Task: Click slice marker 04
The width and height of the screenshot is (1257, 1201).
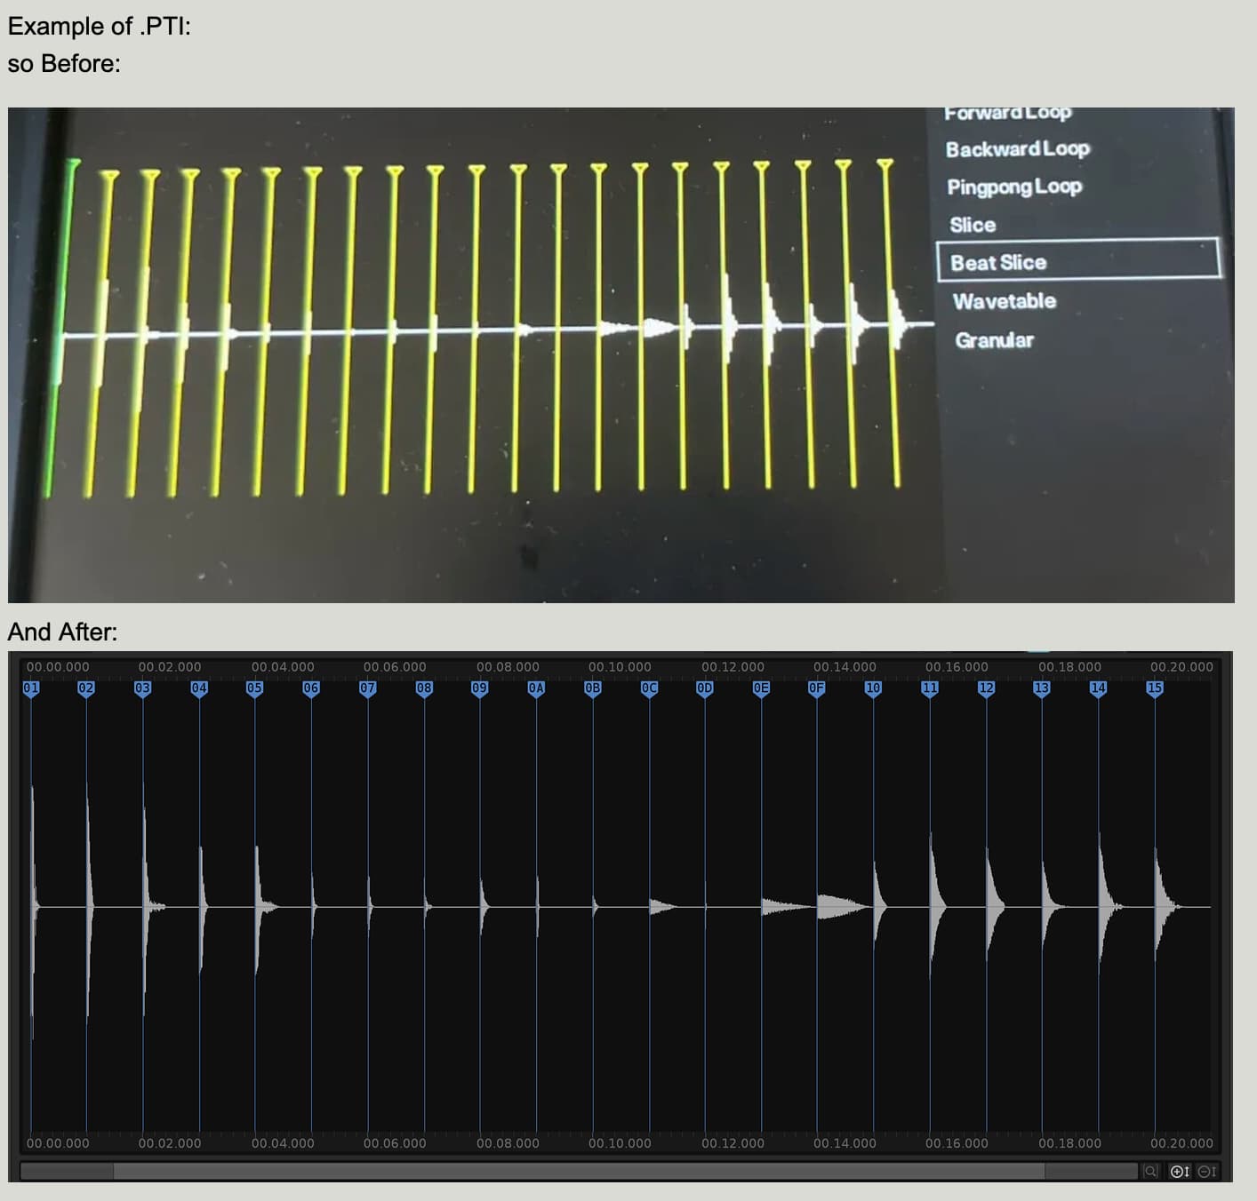Action: (x=199, y=688)
